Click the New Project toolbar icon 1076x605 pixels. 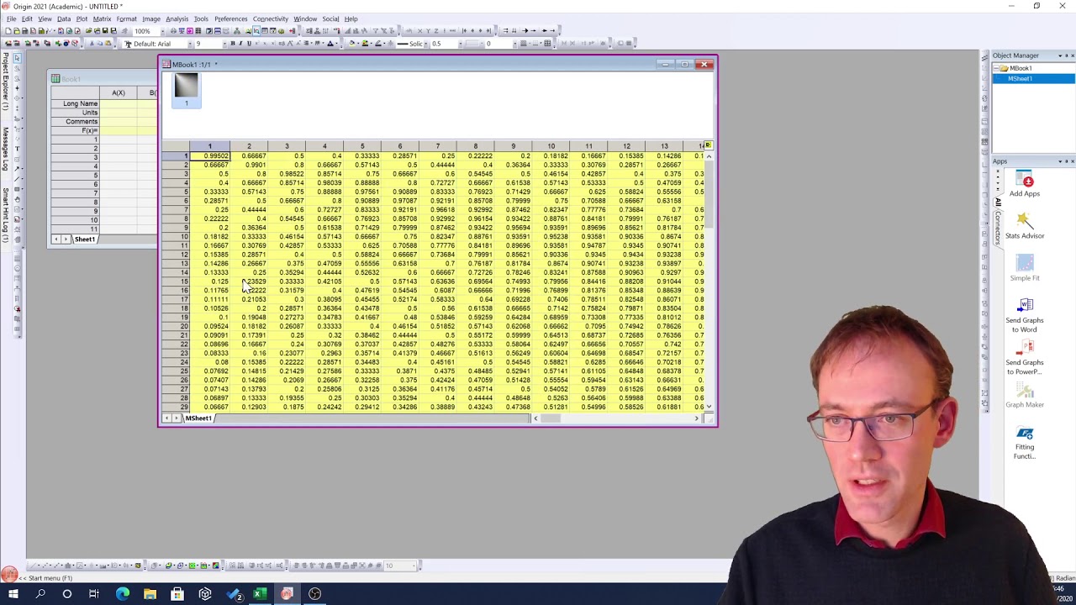[x=8, y=31]
